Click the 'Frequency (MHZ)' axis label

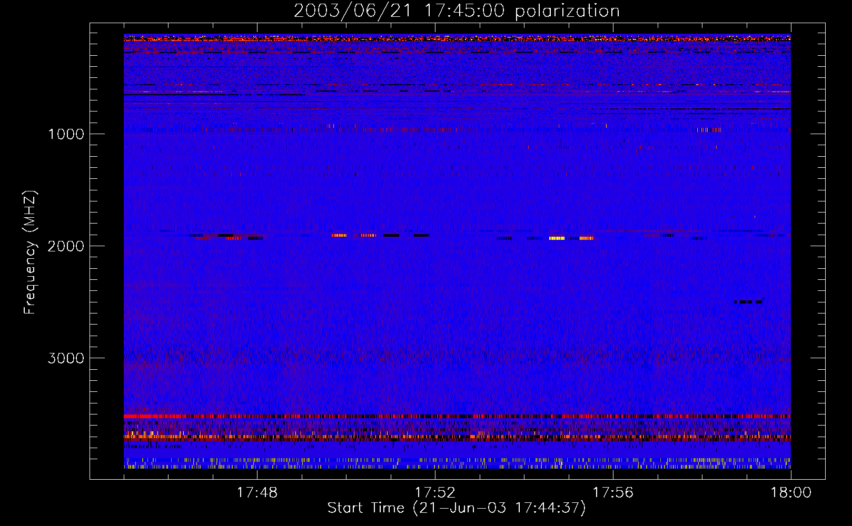point(31,252)
